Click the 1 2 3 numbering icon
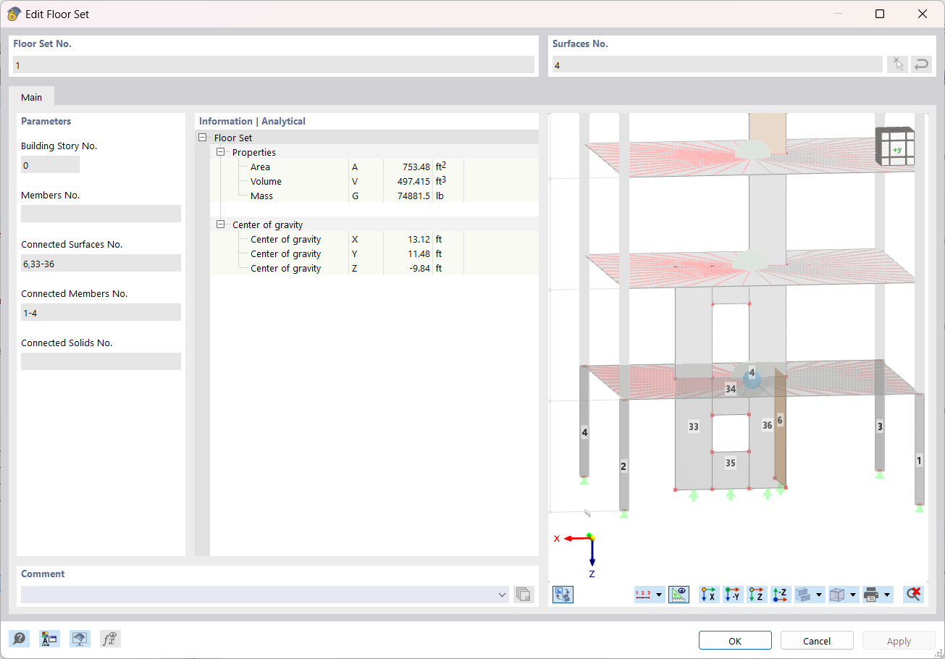The height and width of the screenshot is (659, 945). (x=643, y=595)
